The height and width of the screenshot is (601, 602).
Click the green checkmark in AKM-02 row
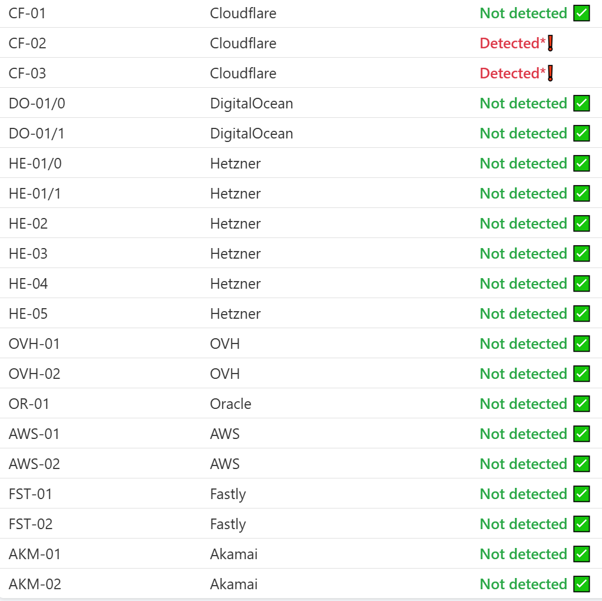pyautogui.click(x=581, y=585)
